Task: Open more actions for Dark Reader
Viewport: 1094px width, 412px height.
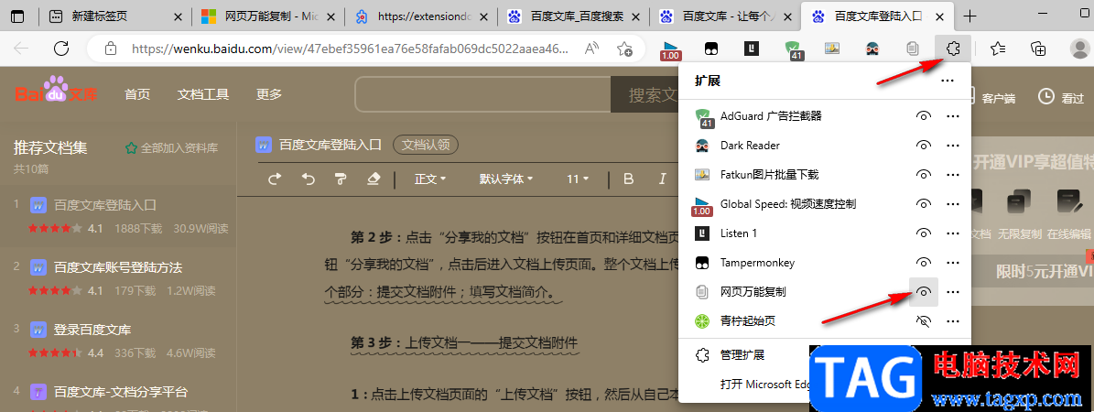Action: point(953,146)
